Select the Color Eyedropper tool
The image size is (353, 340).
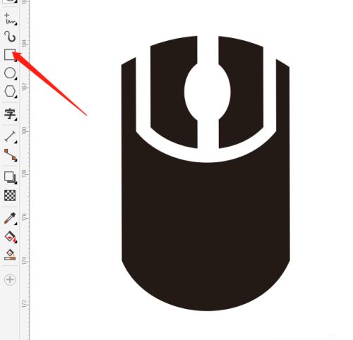pos(10,218)
